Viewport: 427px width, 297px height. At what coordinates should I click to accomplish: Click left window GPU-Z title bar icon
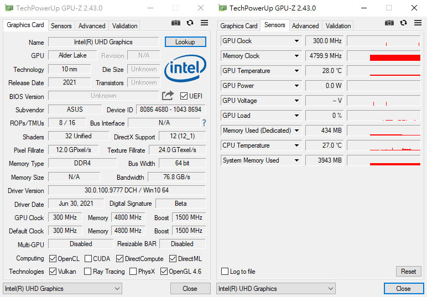coord(9,8)
